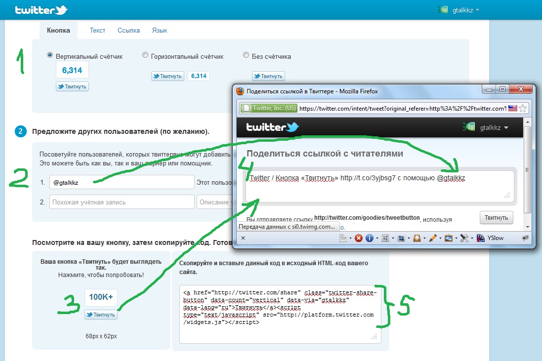Select Без счётчика radio button
542x361 pixels.
click(x=246, y=55)
